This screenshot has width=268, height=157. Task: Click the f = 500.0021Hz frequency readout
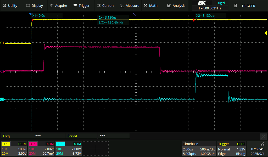tap(210, 8)
